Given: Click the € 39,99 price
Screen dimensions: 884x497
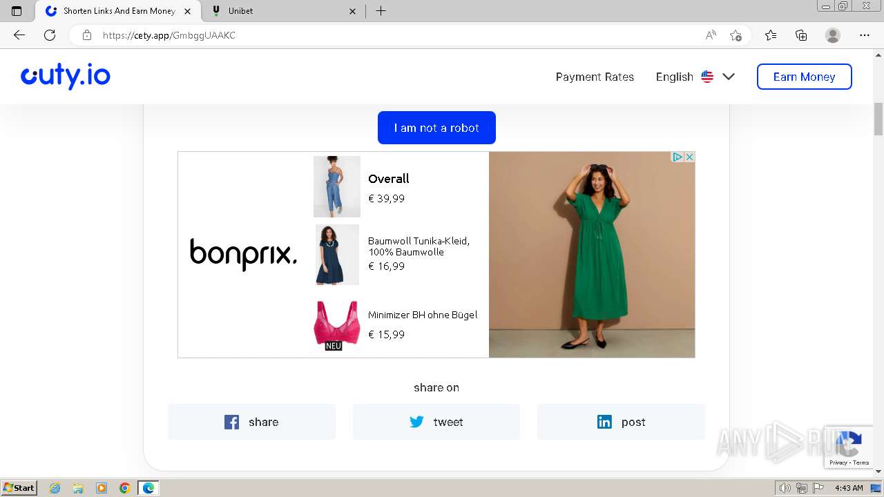Looking at the screenshot, I should coord(386,199).
